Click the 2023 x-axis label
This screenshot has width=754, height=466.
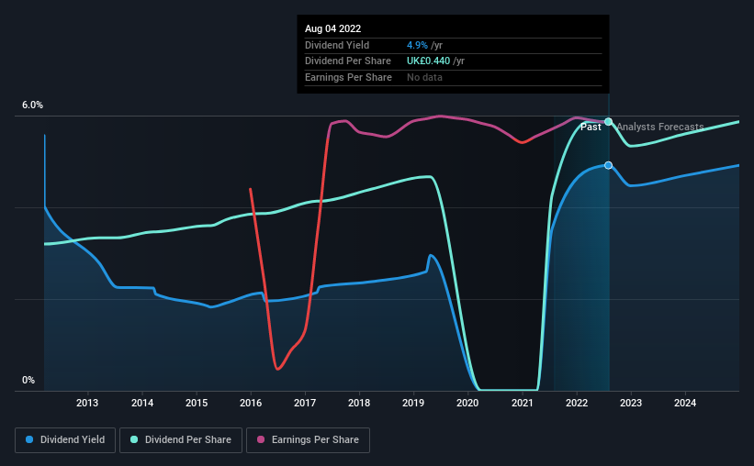tap(631, 403)
